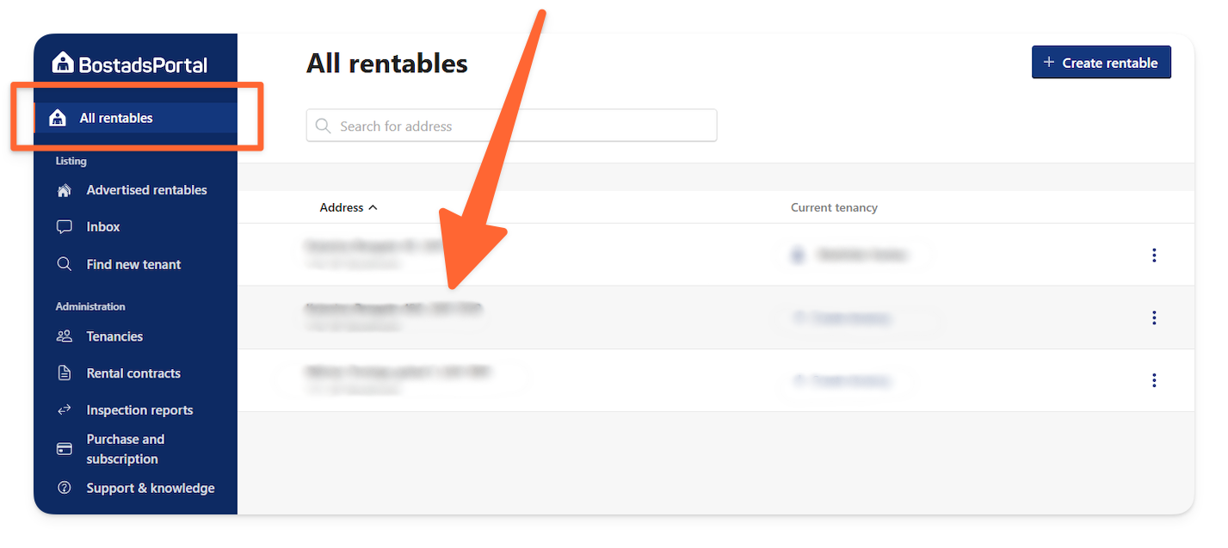Click the Support & knowledge question icon
This screenshot has height=548, width=1228.
64,488
